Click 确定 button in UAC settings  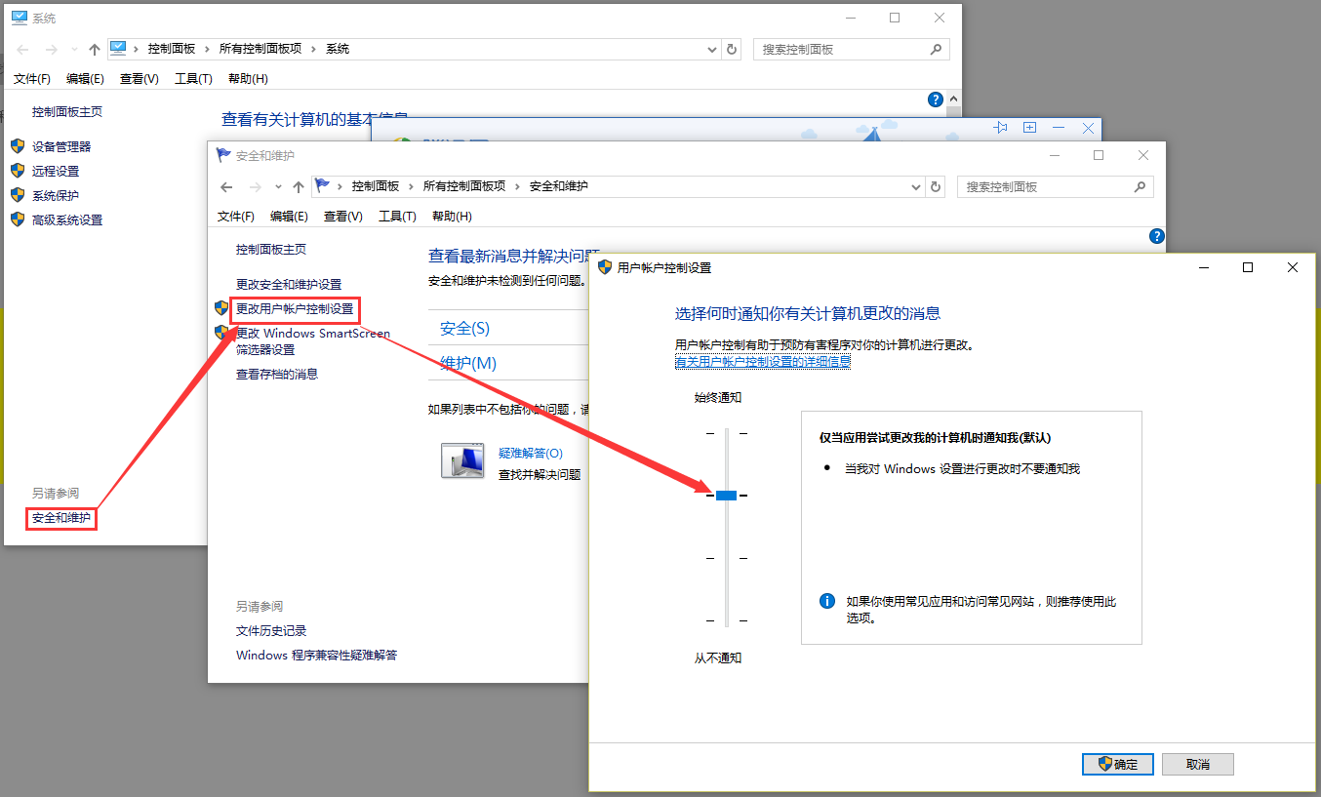point(1118,764)
